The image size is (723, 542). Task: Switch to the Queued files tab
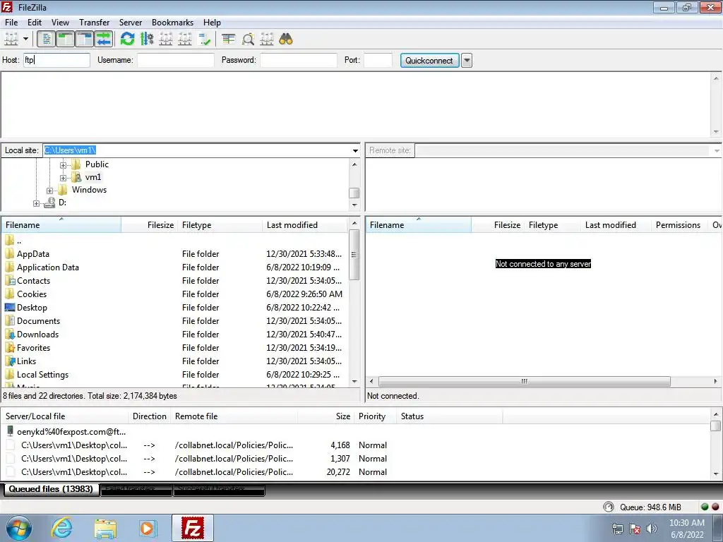51,489
